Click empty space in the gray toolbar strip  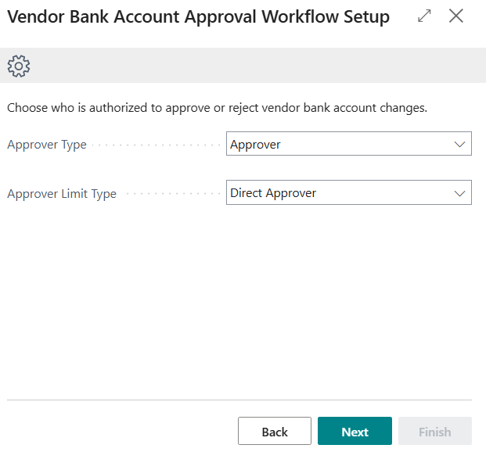click(250, 66)
